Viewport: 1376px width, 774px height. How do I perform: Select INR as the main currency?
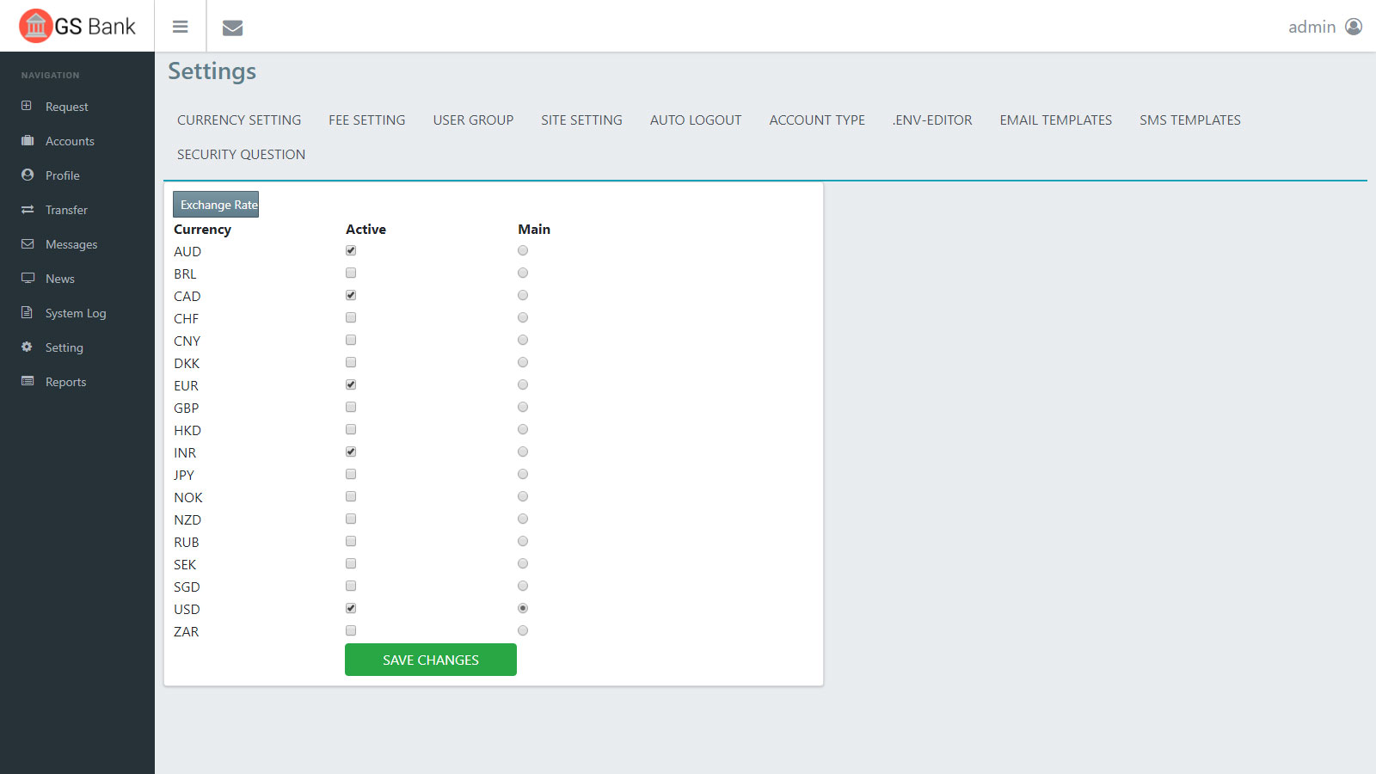[523, 452]
